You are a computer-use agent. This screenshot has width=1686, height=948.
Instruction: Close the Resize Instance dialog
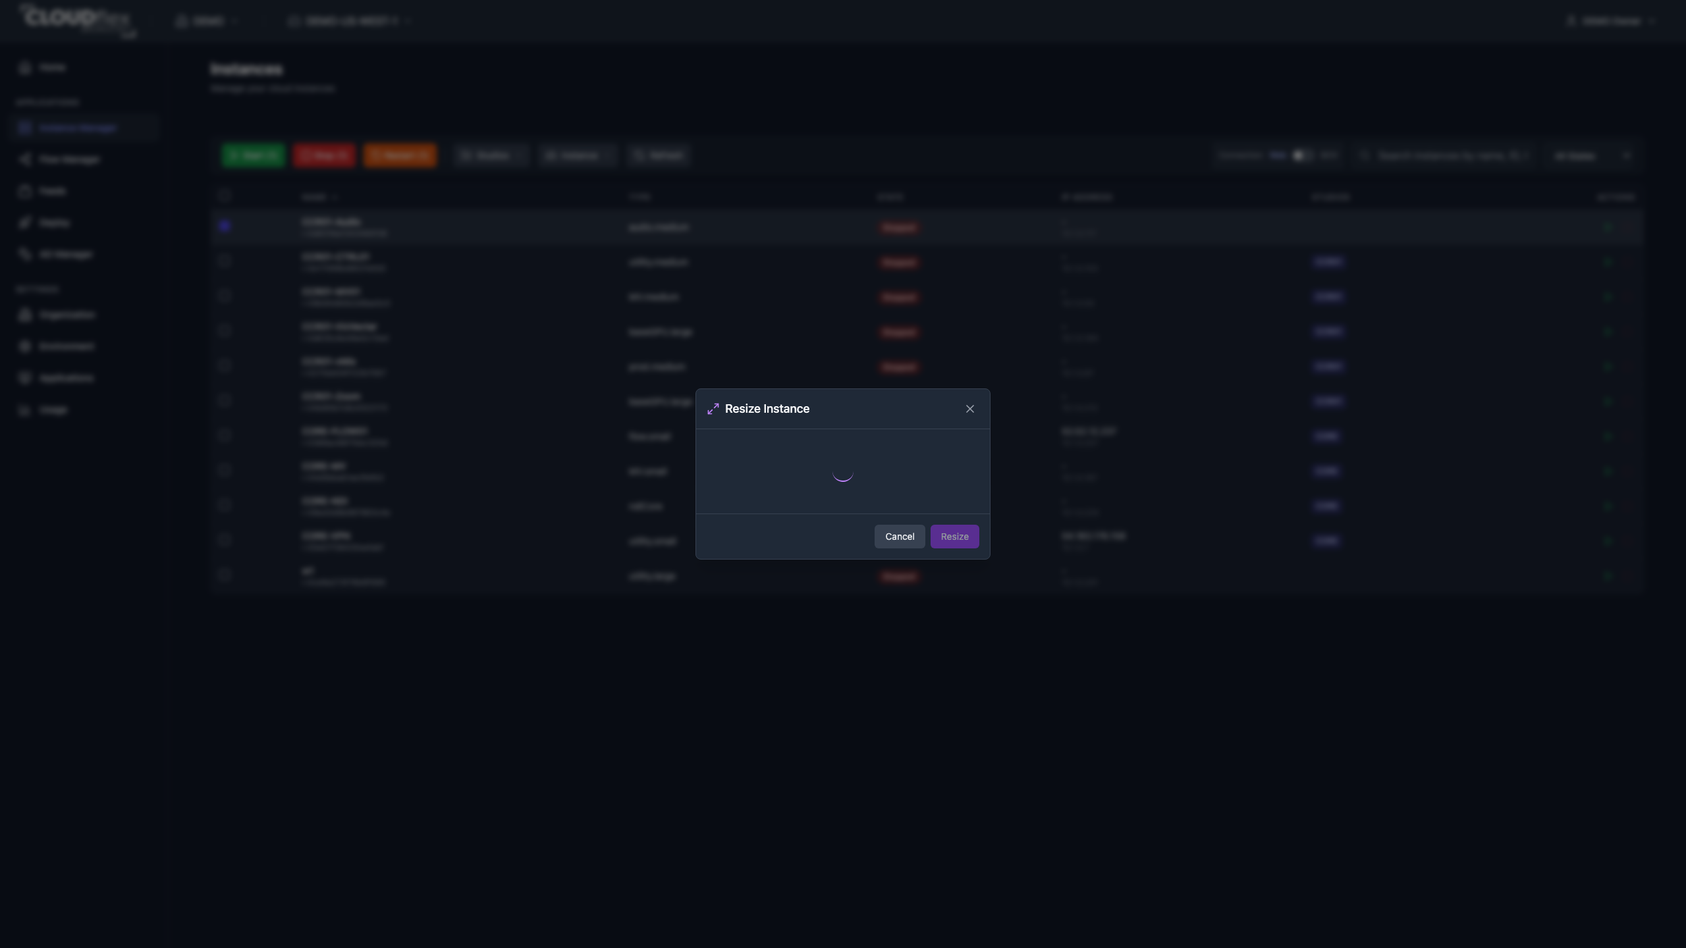point(969,409)
